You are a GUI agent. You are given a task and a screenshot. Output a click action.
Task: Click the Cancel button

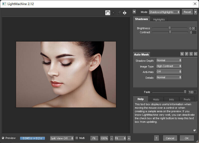[x=170, y=138]
